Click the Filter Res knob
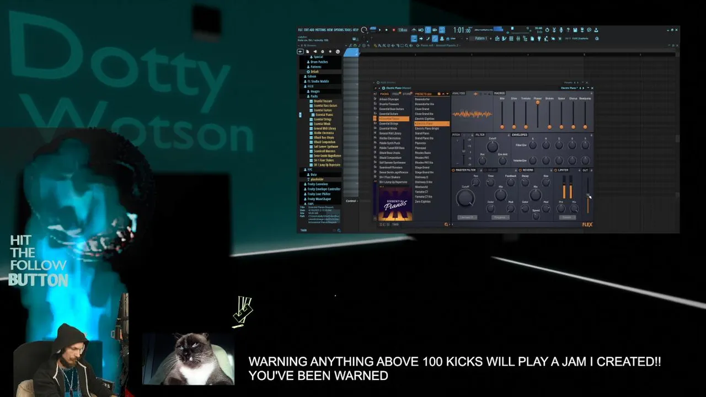 tap(483, 161)
